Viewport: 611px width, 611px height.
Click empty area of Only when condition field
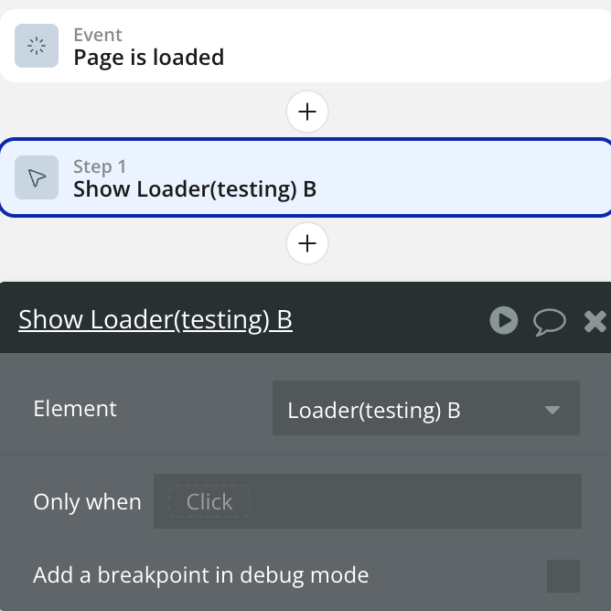click(412, 501)
